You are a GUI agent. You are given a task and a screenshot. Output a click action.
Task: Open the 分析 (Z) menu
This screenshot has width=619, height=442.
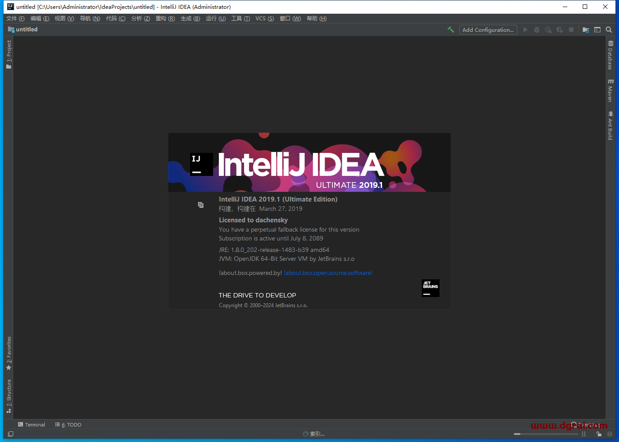(x=141, y=18)
